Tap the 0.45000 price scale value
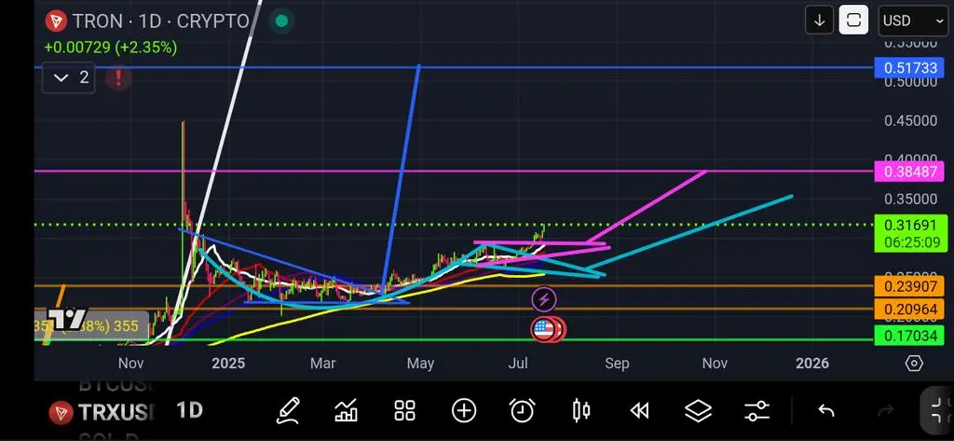Image resolution: width=954 pixels, height=441 pixels. coord(911,120)
